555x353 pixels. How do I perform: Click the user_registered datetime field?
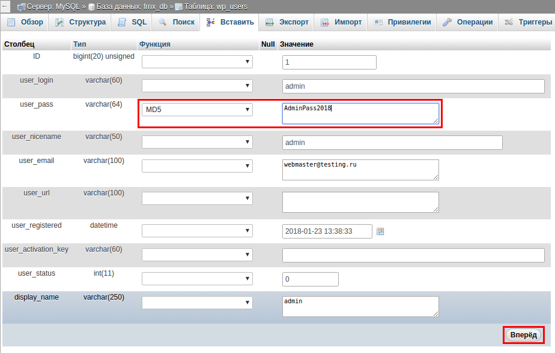click(x=327, y=231)
